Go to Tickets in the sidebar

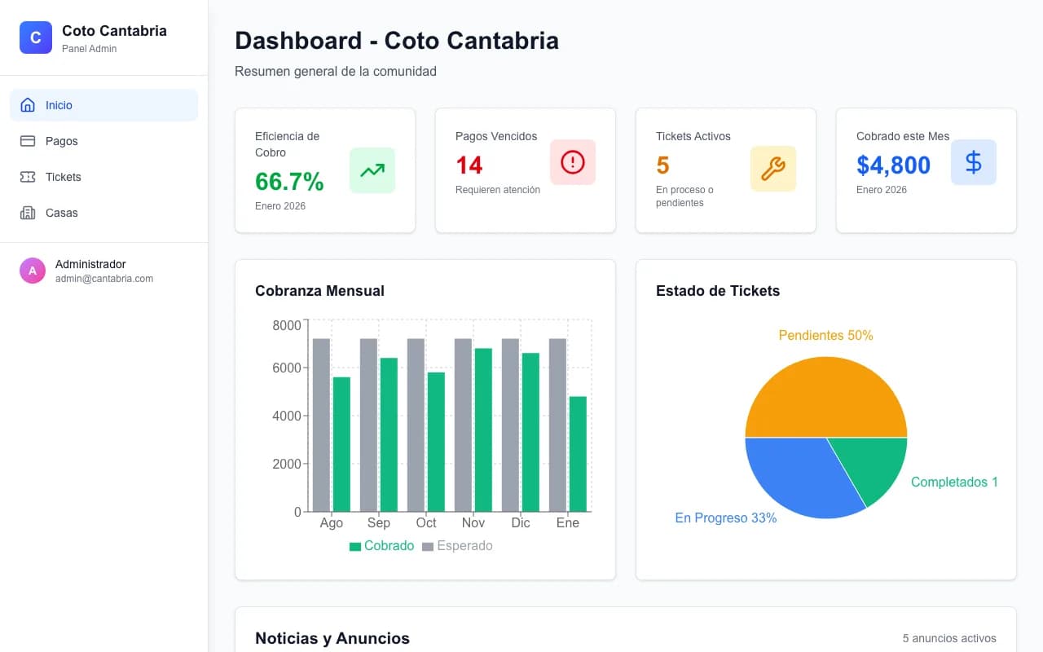coord(104,177)
